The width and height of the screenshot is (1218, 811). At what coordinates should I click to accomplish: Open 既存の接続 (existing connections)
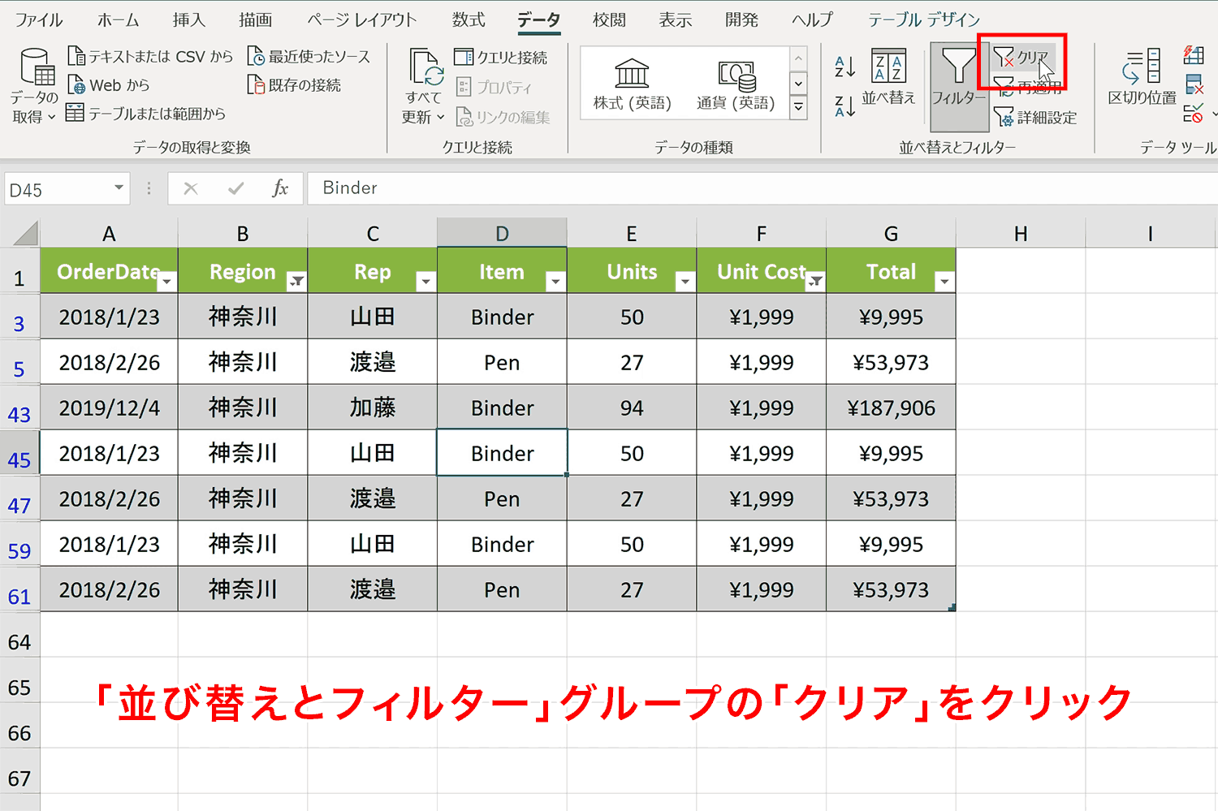pos(294,84)
